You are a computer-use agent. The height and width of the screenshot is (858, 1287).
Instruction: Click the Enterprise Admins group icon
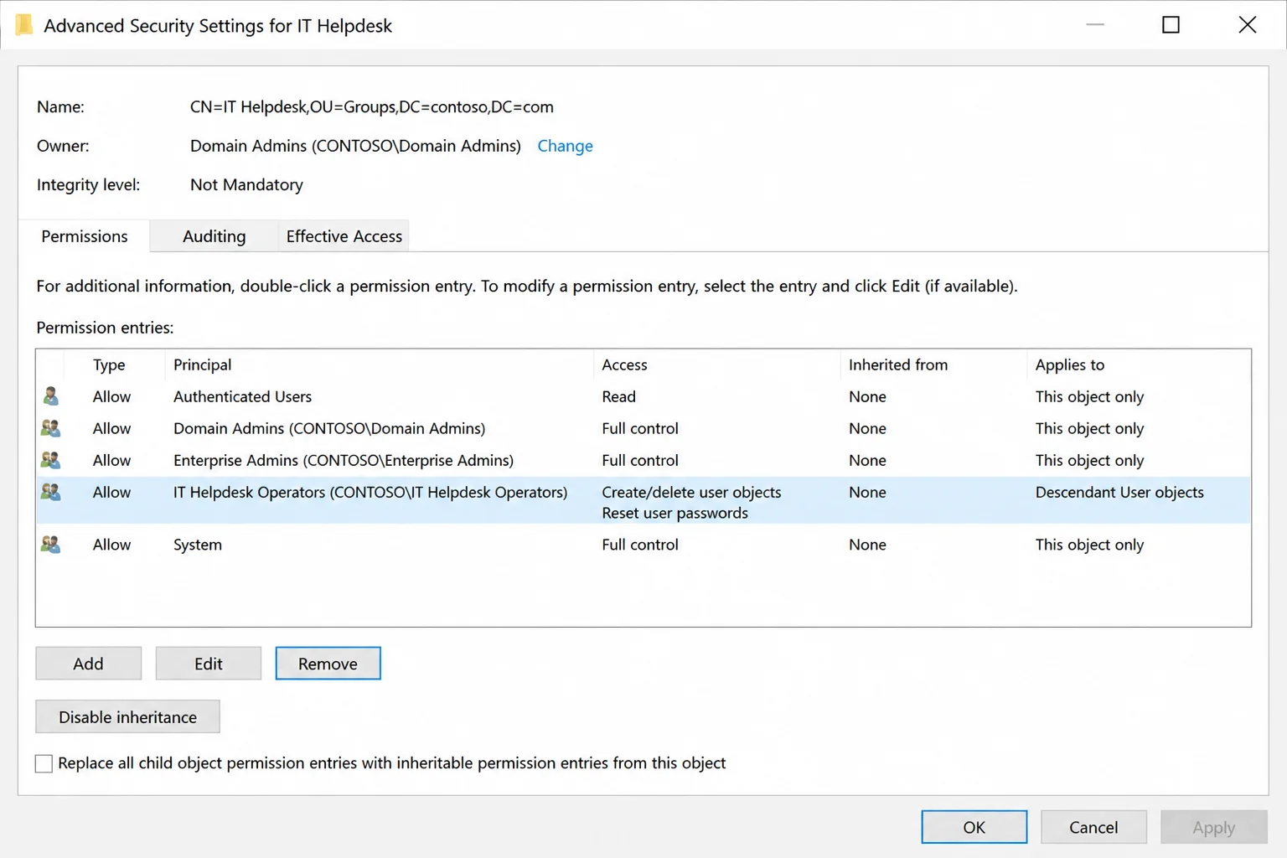[x=50, y=460]
